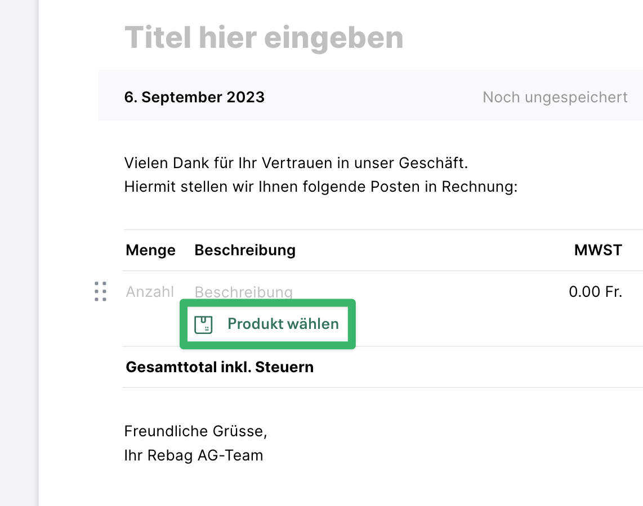This screenshot has width=643, height=506.
Task: Click the MWST column header
Action: point(598,250)
